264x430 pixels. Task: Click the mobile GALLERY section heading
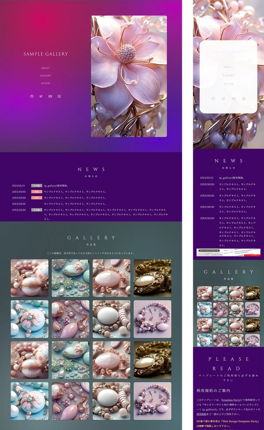[228, 272]
